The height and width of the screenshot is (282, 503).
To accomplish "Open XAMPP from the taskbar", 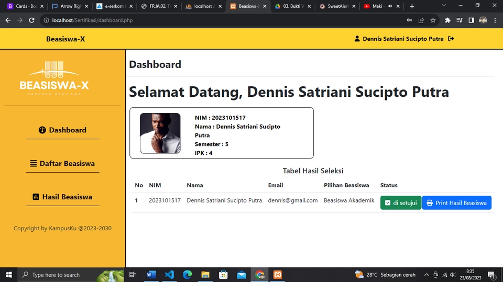I will click(x=278, y=275).
